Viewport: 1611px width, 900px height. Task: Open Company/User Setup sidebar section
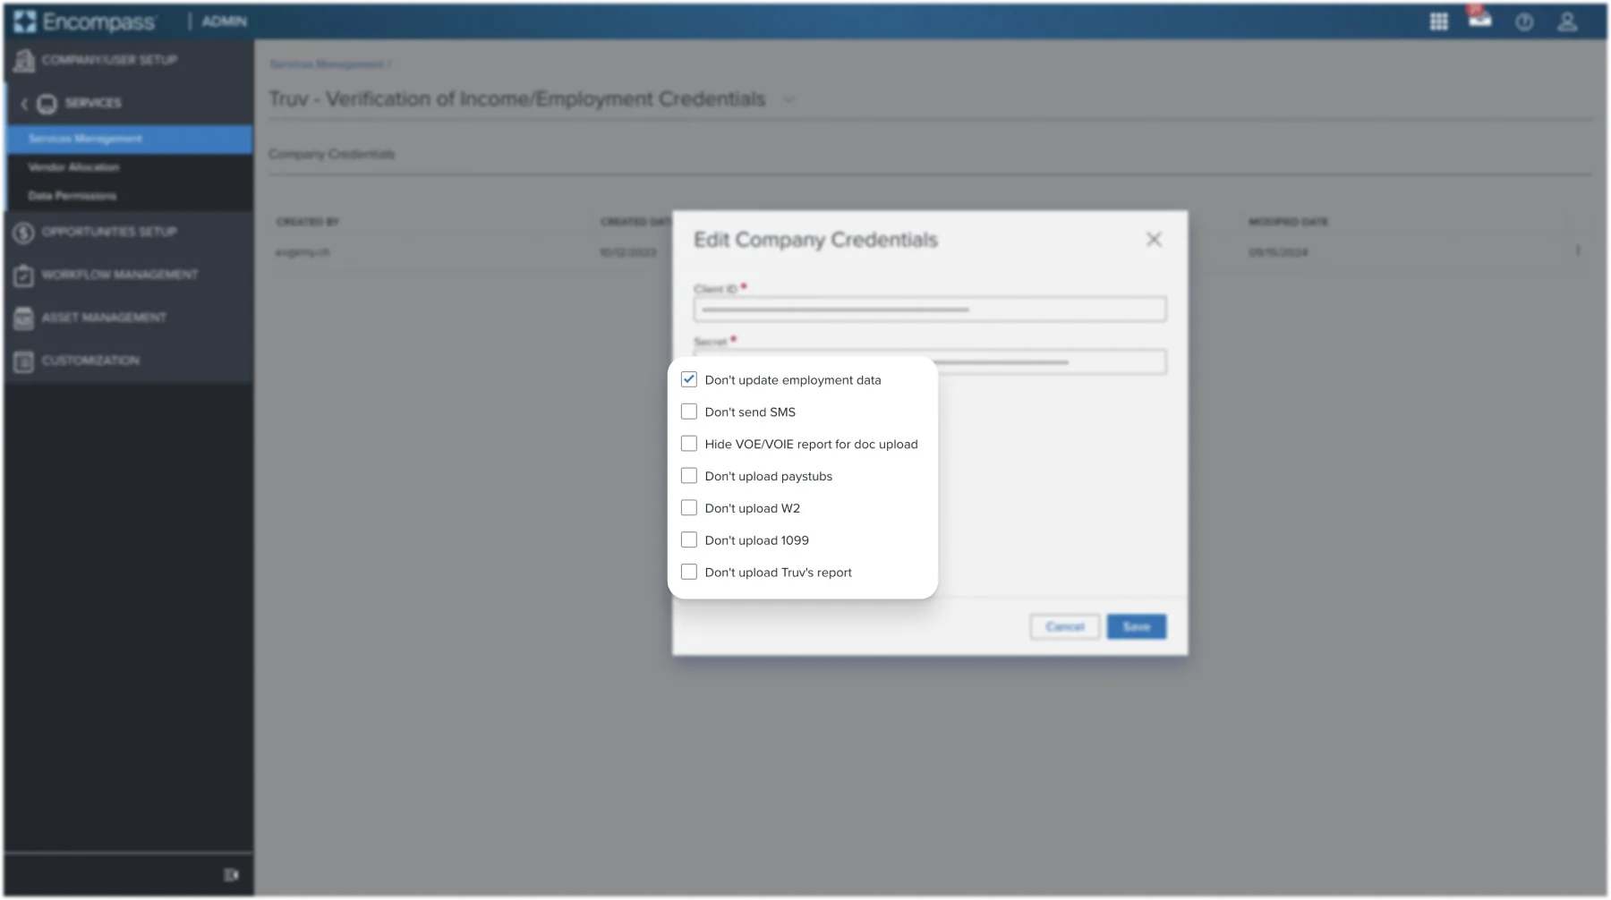click(128, 60)
